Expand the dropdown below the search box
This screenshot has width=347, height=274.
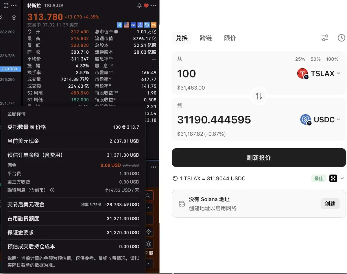tap(148, 208)
